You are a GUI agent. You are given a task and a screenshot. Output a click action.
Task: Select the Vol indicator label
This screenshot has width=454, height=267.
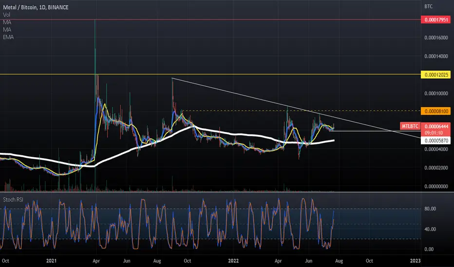(6, 15)
